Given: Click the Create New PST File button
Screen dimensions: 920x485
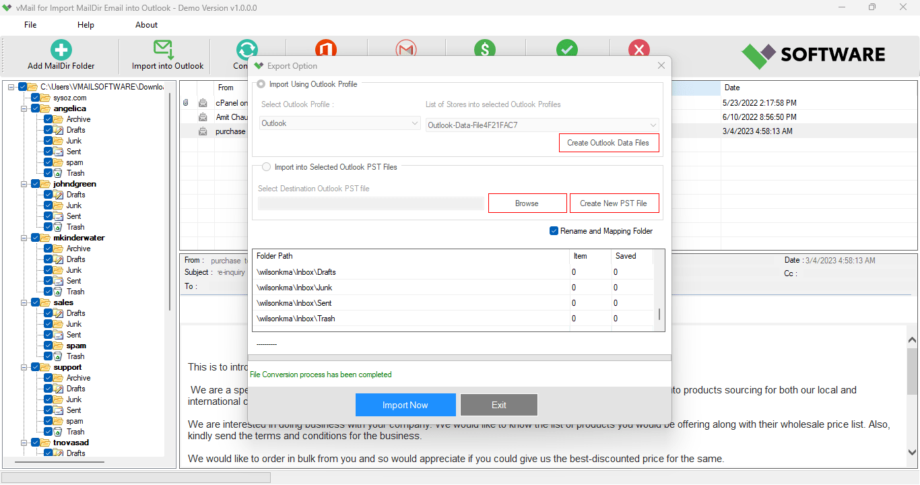Looking at the screenshot, I should (614, 203).
